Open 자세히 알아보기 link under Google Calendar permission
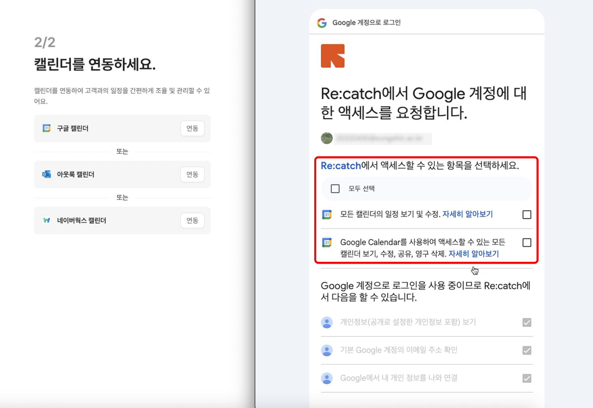The width and height of the screenshot is (593, 408). tap(474, 254)
